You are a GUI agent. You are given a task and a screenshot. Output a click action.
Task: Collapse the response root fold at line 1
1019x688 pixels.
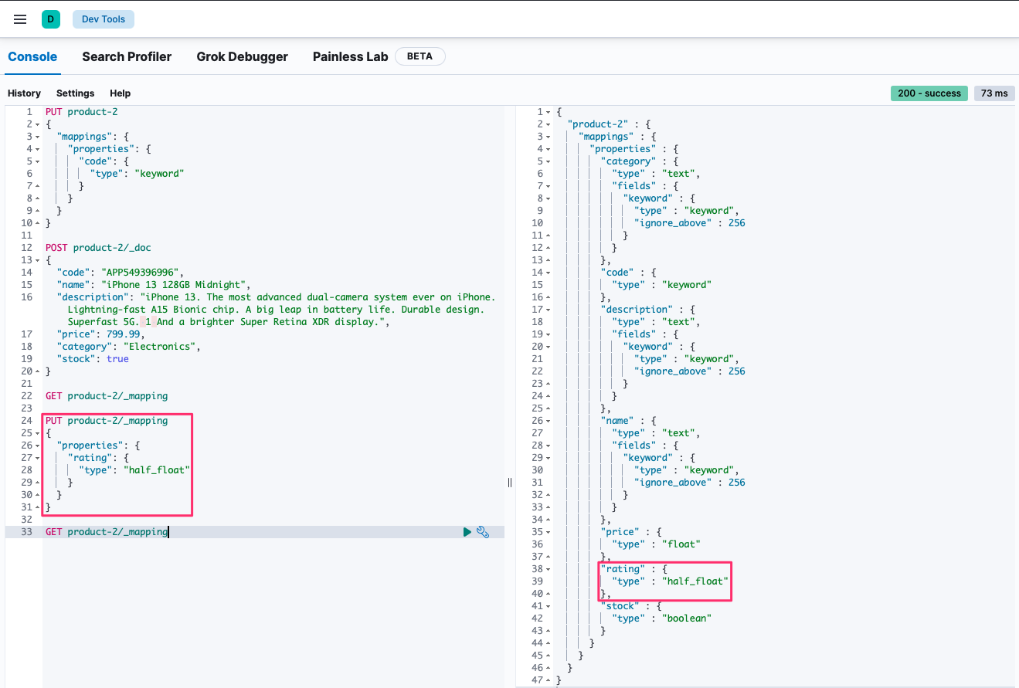[548, 112]
